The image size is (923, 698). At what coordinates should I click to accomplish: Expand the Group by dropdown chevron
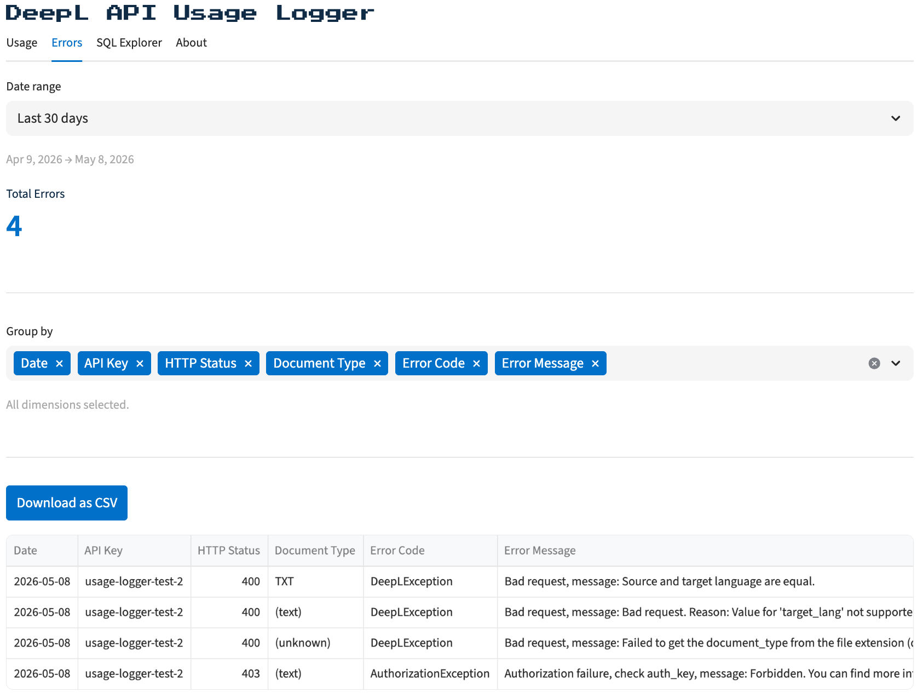(896, 363)
